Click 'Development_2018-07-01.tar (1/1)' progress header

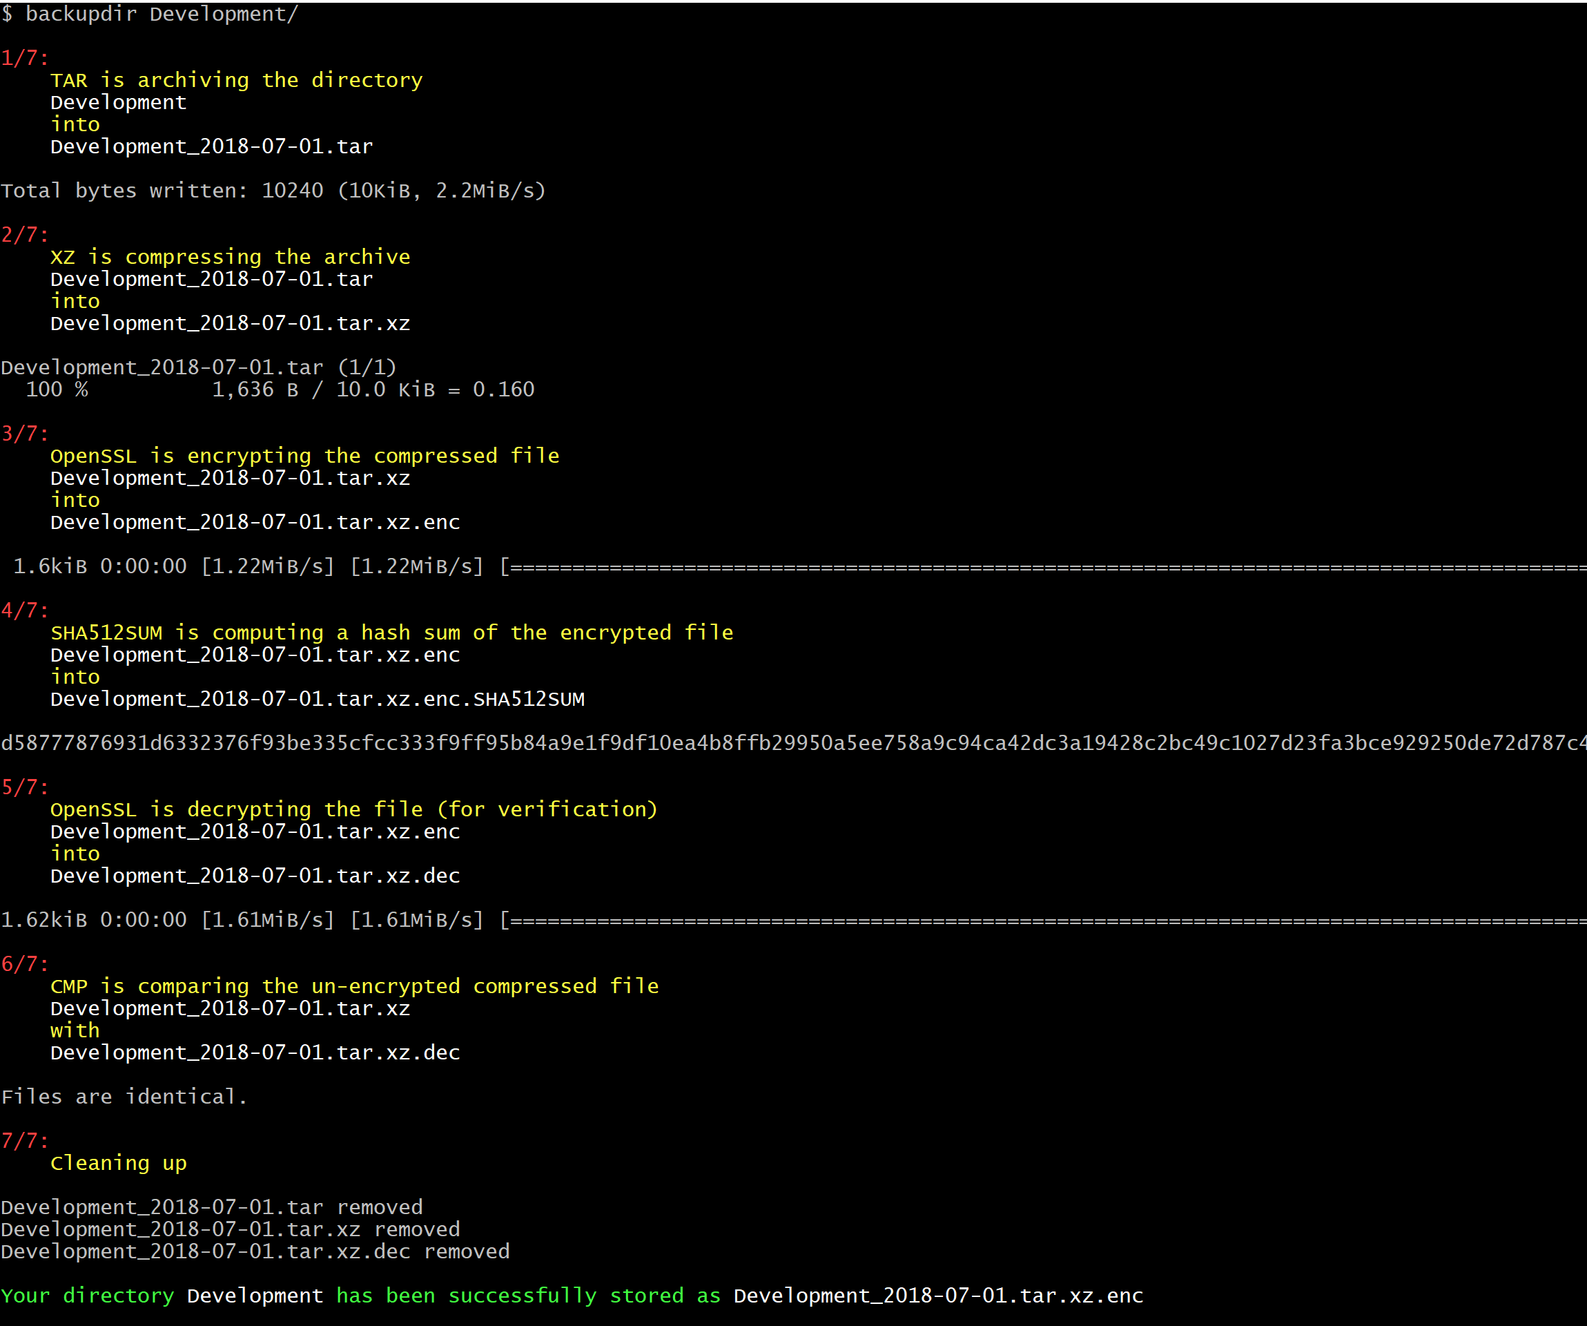click(x=199, y=367)
